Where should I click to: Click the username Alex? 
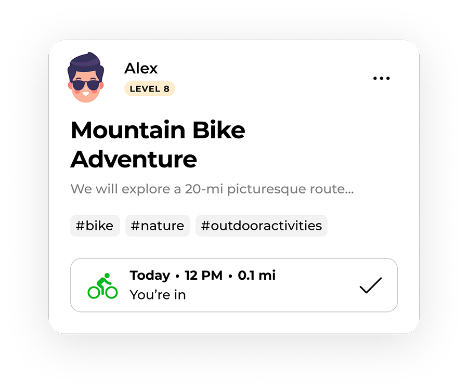[141, 68]
